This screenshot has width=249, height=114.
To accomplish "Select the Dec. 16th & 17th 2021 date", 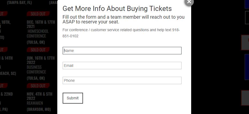I will [x=41, y=24].
